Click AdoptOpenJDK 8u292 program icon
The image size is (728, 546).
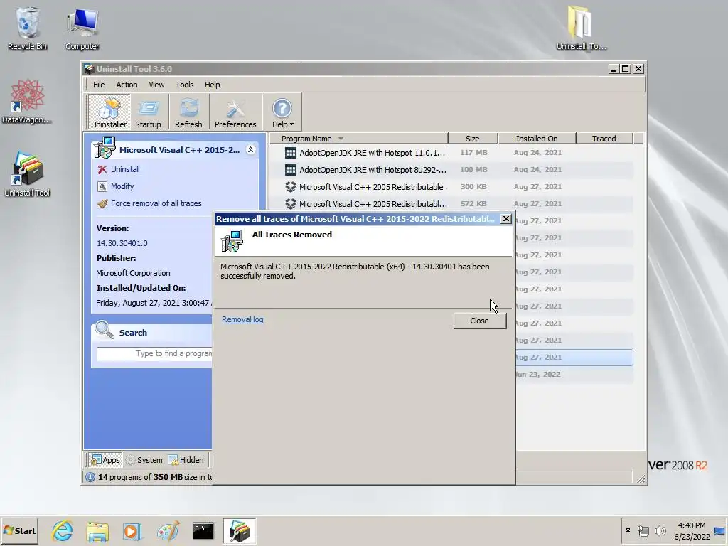click(291, 170)
